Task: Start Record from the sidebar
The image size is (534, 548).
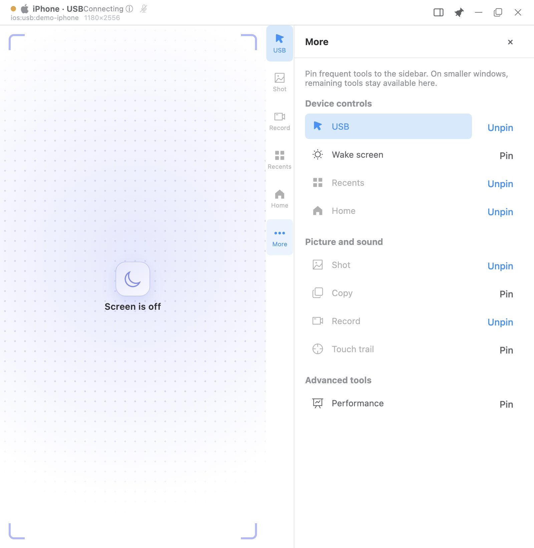Action: point(280,121)
